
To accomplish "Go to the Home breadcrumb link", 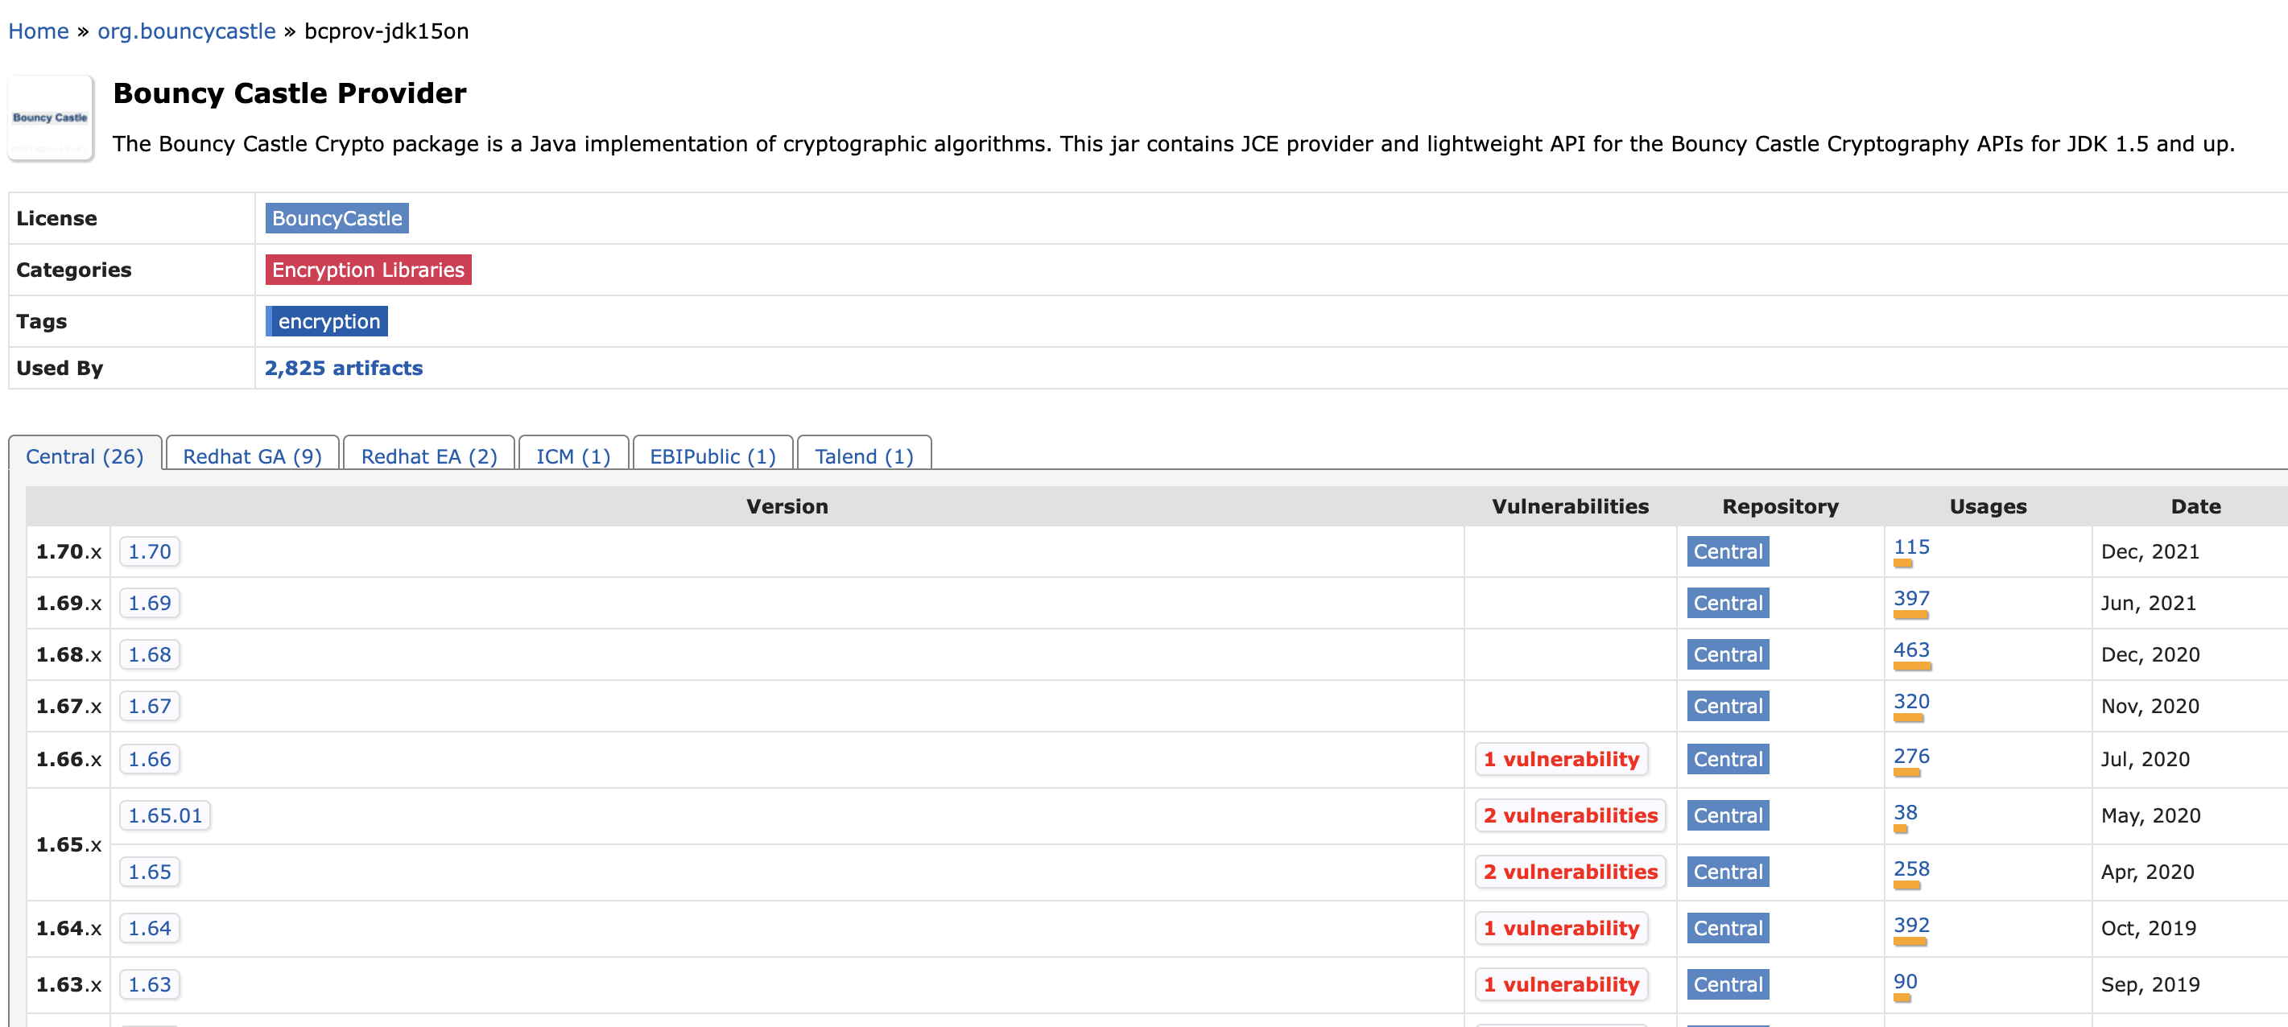I will pyautogui.click(x=38, y=31).
